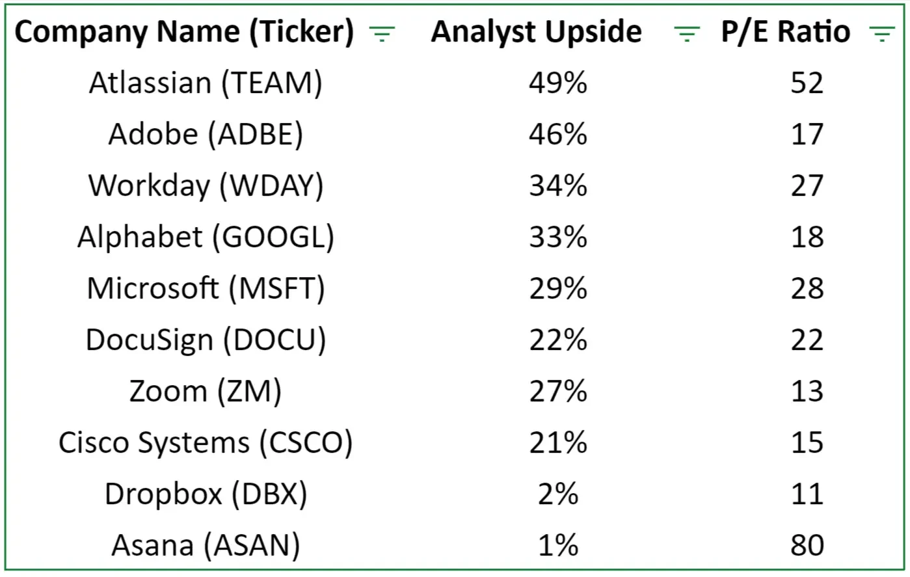Viewport: 910px width, 577px height.
Task: Open the Company Name column filter icon
Action: pos(382,34)
